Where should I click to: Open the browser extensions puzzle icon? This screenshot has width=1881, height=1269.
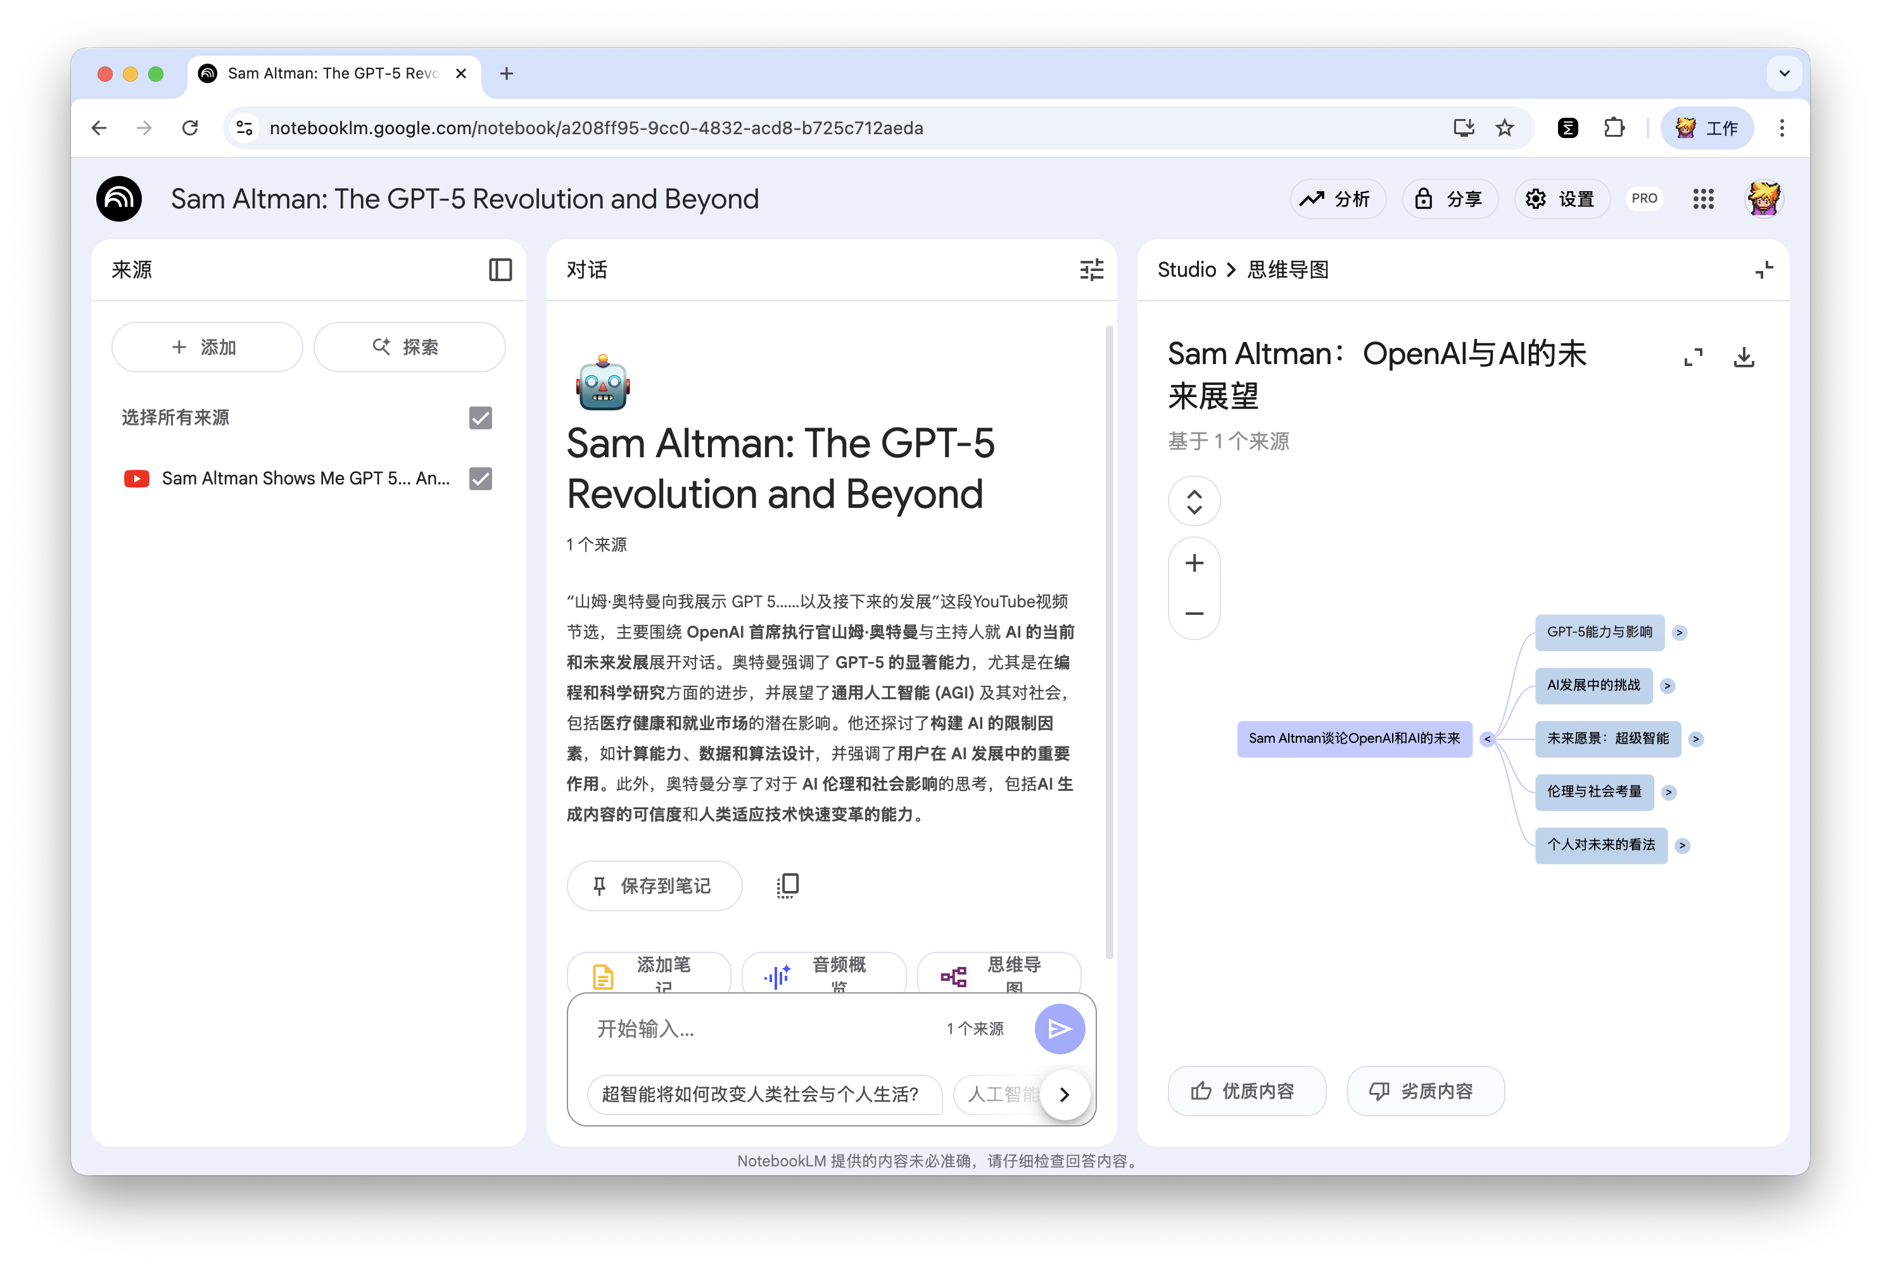pyautogui.click(x=1614, y=128)
